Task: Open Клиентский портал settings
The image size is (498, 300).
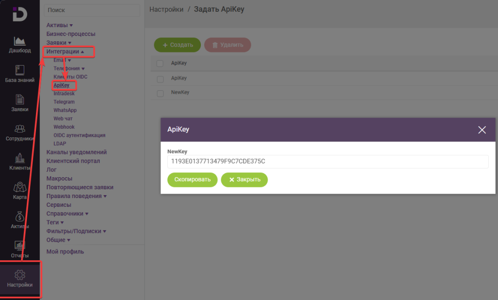Action: pos(73,161)
